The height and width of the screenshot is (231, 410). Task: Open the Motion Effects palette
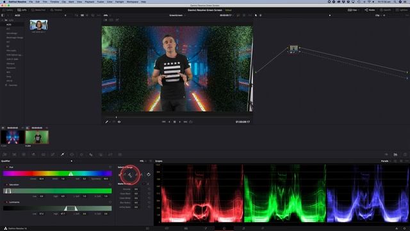point(43,155)
